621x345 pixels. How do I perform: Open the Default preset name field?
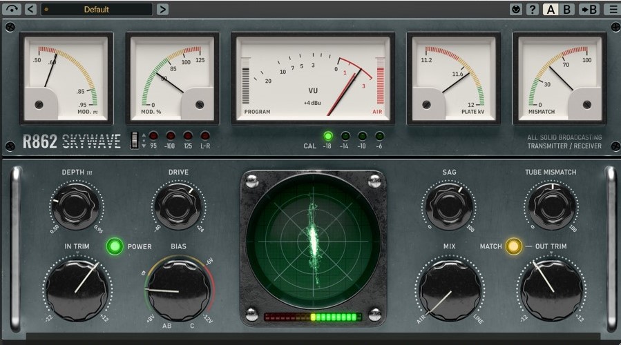[96, 9]
